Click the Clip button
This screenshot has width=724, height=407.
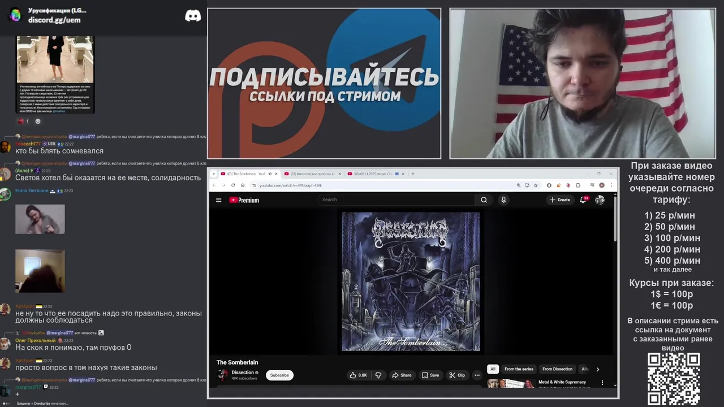(457, 375)
